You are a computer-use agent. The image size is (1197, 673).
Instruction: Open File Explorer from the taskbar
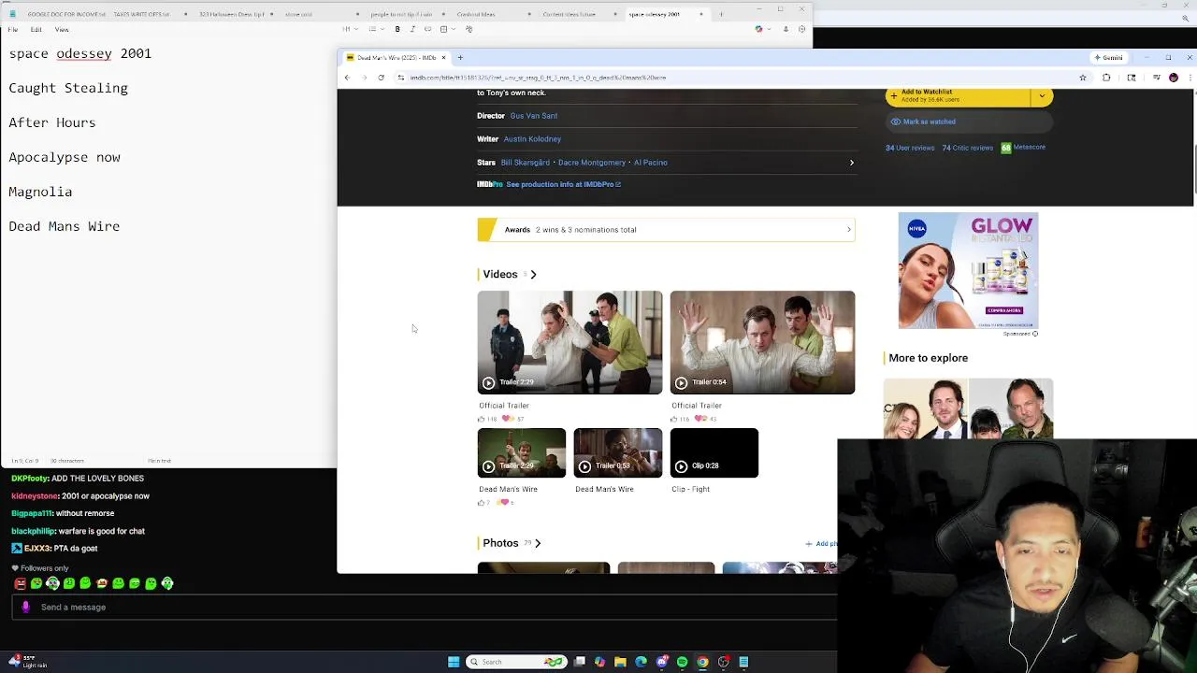tap(620, 662)
